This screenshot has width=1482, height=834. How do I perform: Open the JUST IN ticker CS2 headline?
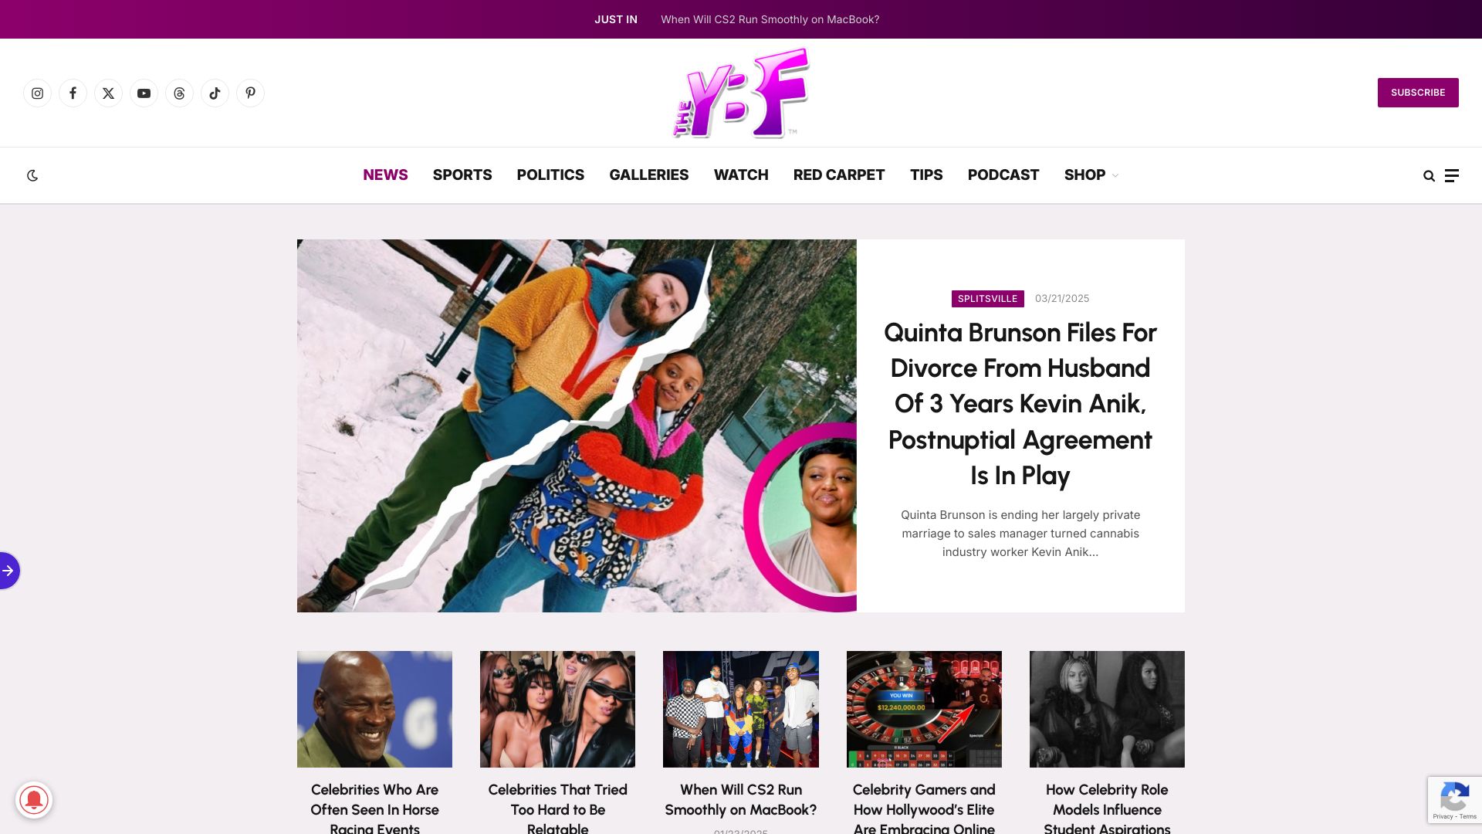coord(770,19)
